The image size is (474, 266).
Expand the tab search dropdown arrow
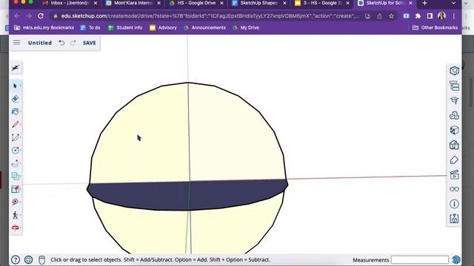coord(453,3)
